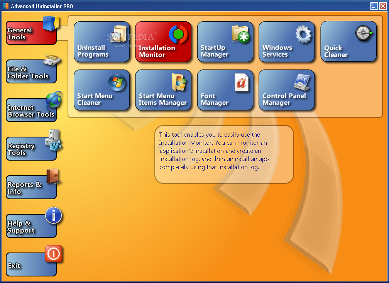
Task: Click the blue info circle Help icon
Action: [x=53, y=215]
